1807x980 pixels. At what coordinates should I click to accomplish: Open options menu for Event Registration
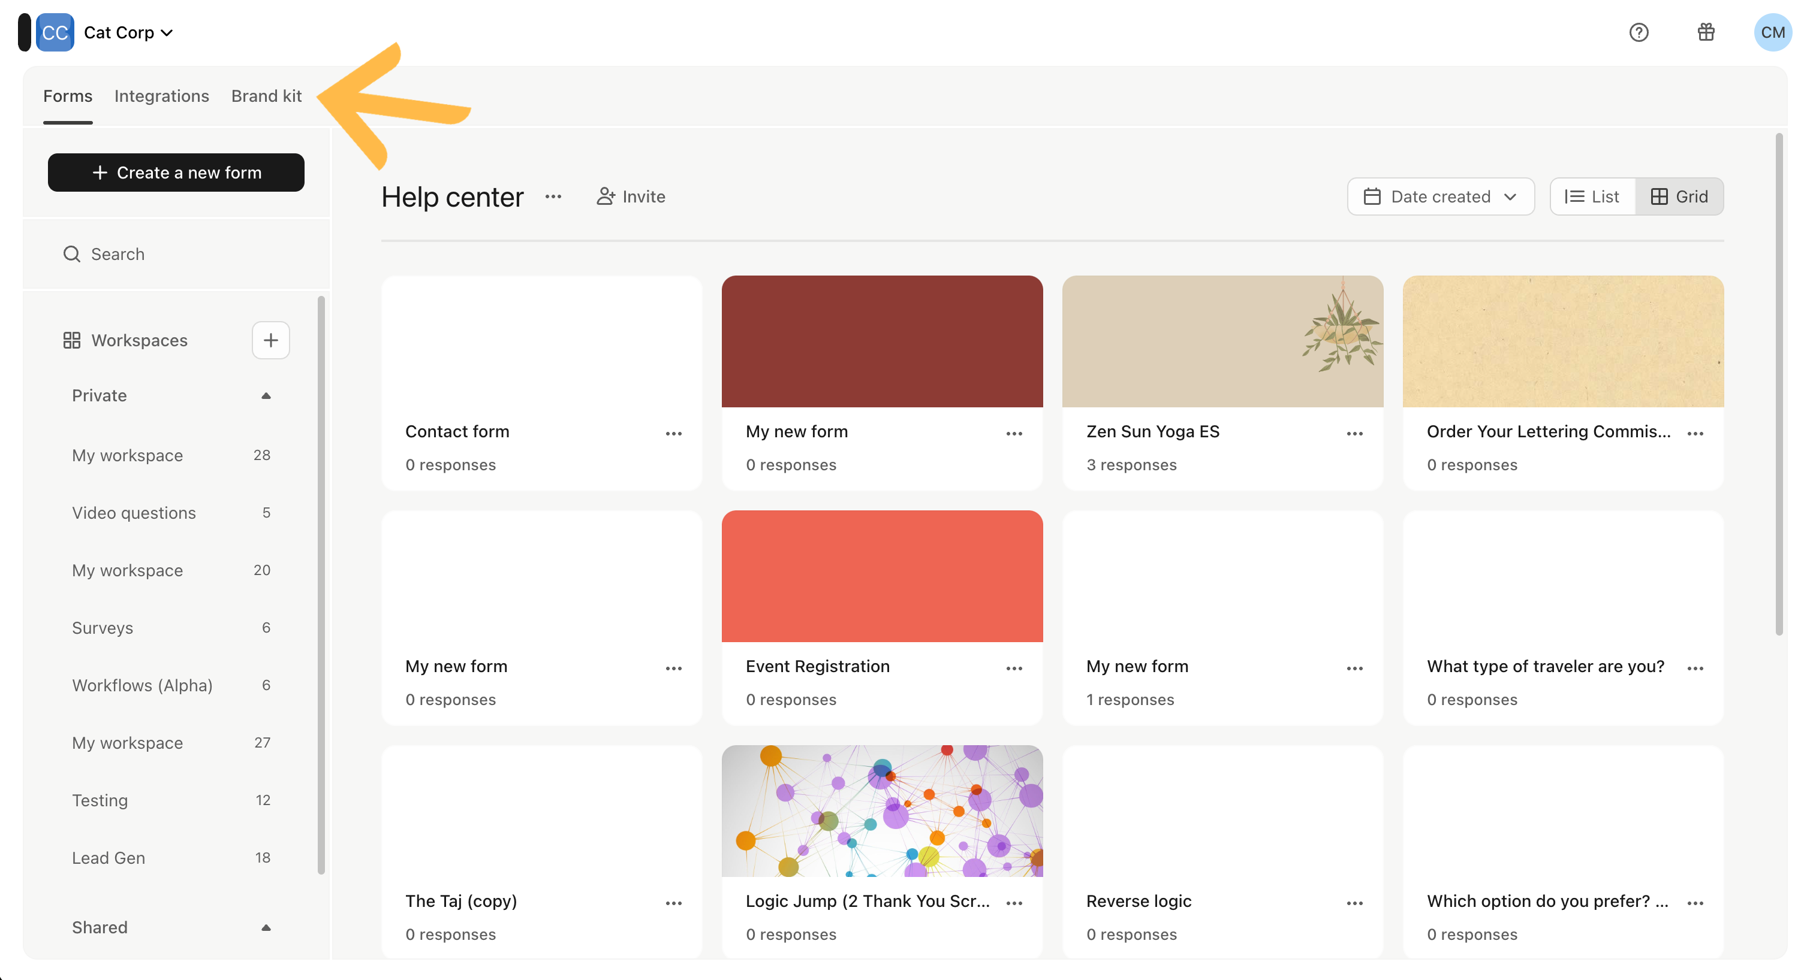click(1014, 668)
